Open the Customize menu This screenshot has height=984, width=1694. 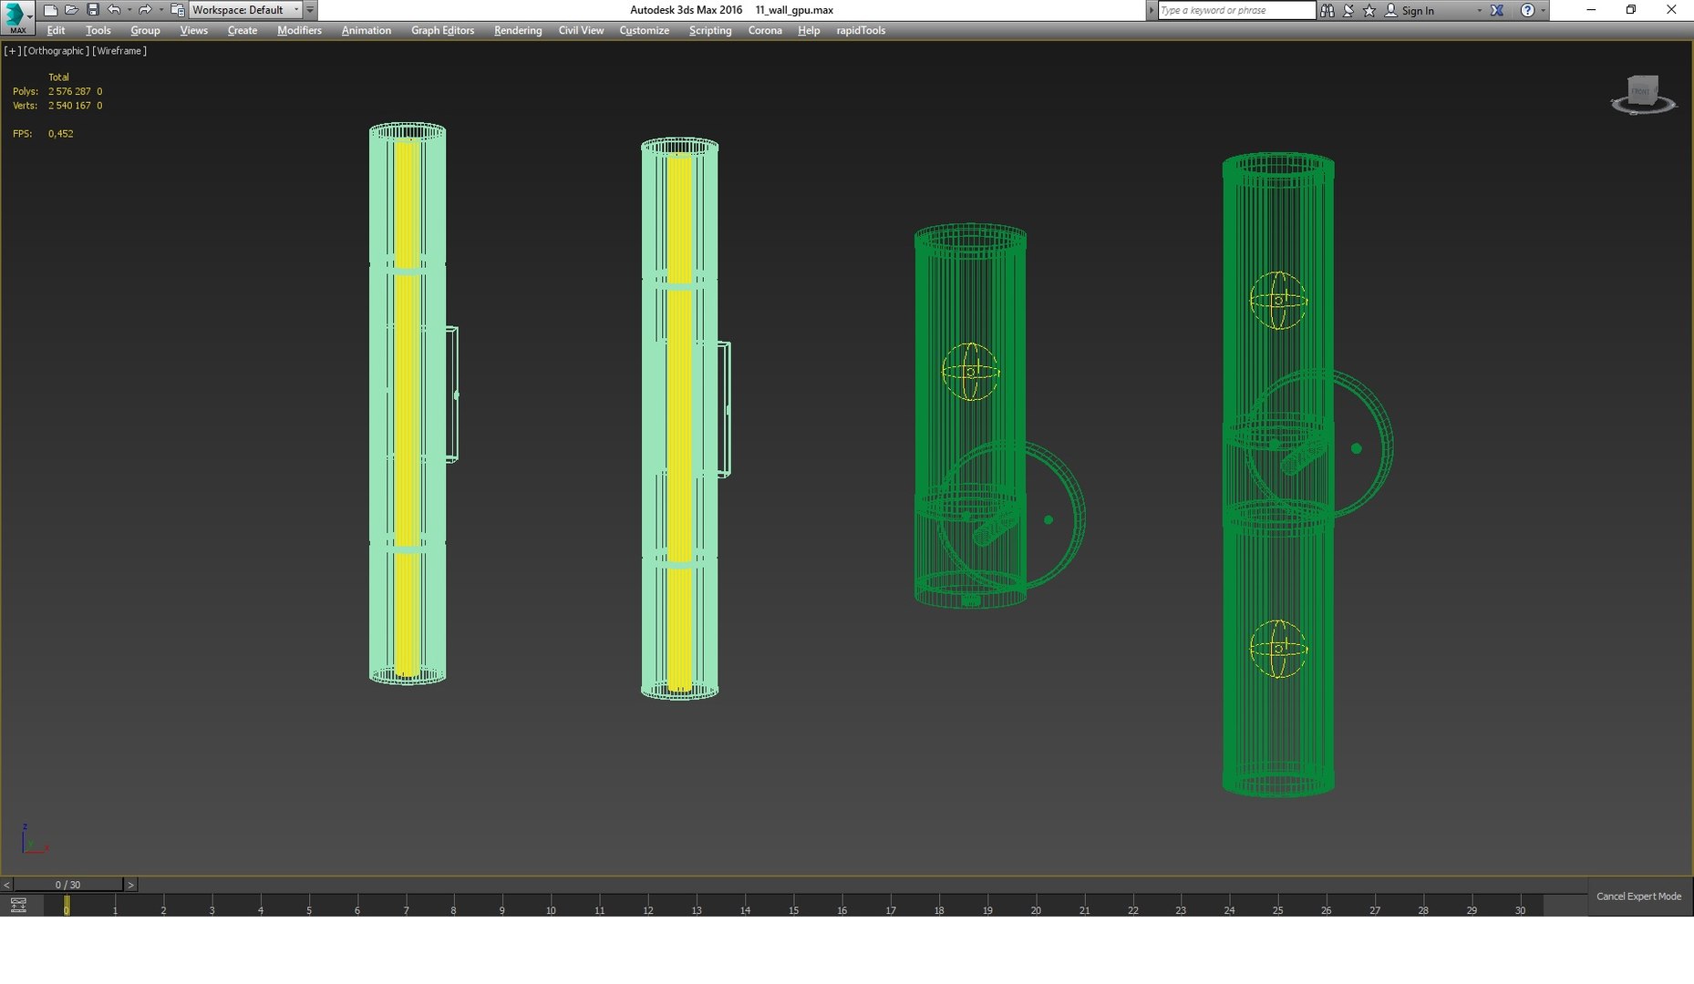coord(644,30)
